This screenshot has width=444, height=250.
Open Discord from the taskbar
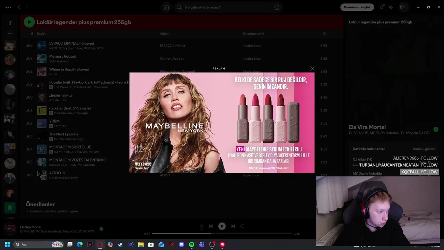181,244
